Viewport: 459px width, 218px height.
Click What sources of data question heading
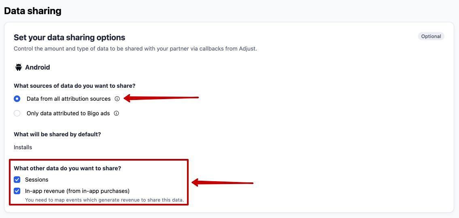(74, 86)
